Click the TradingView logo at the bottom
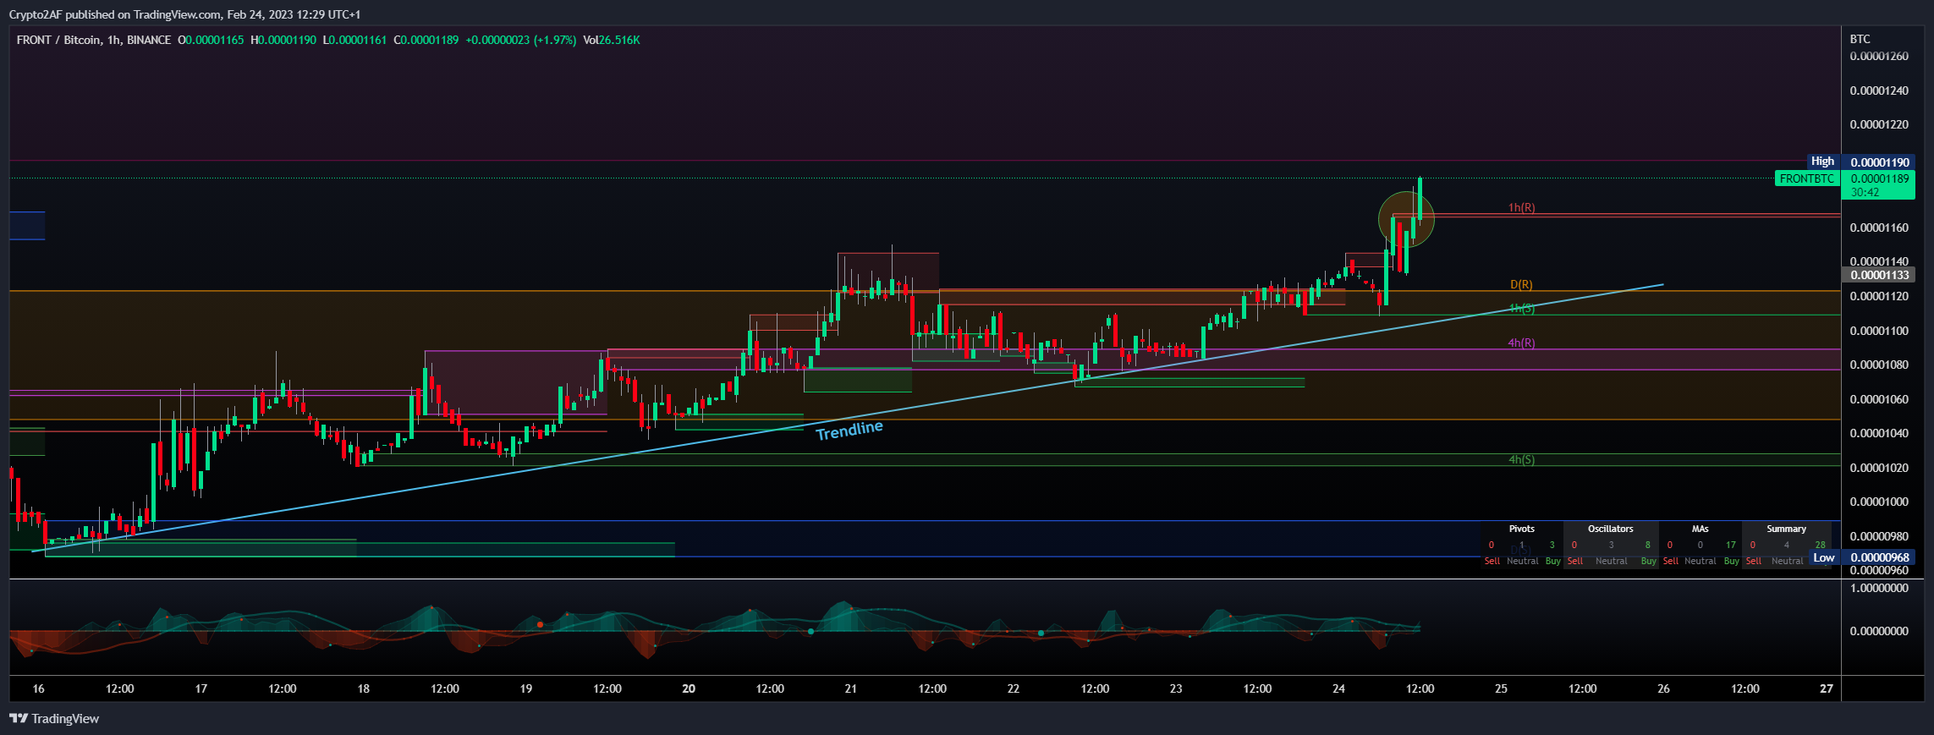 tap(54, 719)
